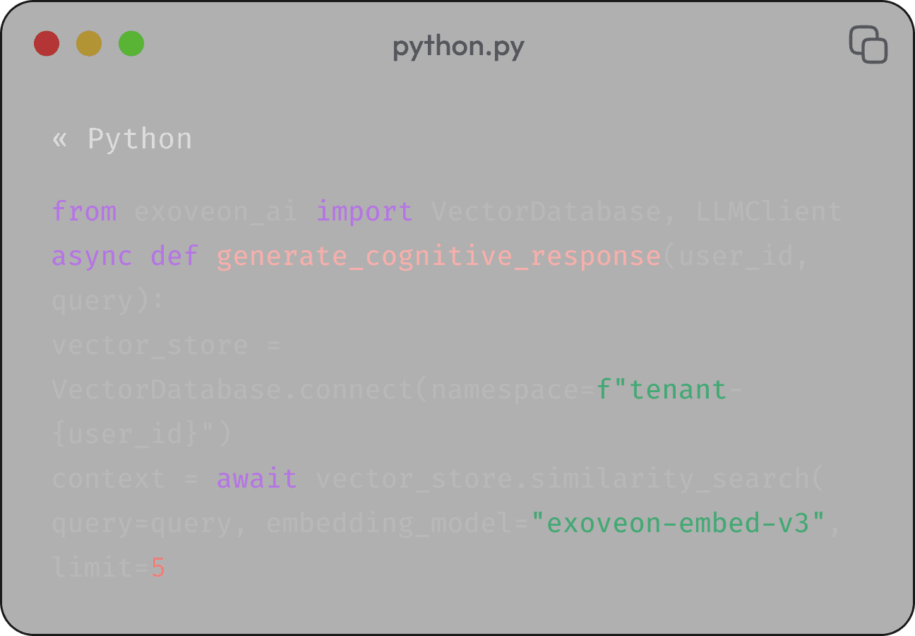The width and height of the screenshot is (915, 636).
Task: Click the Python language label
Action: coord(140,139)
